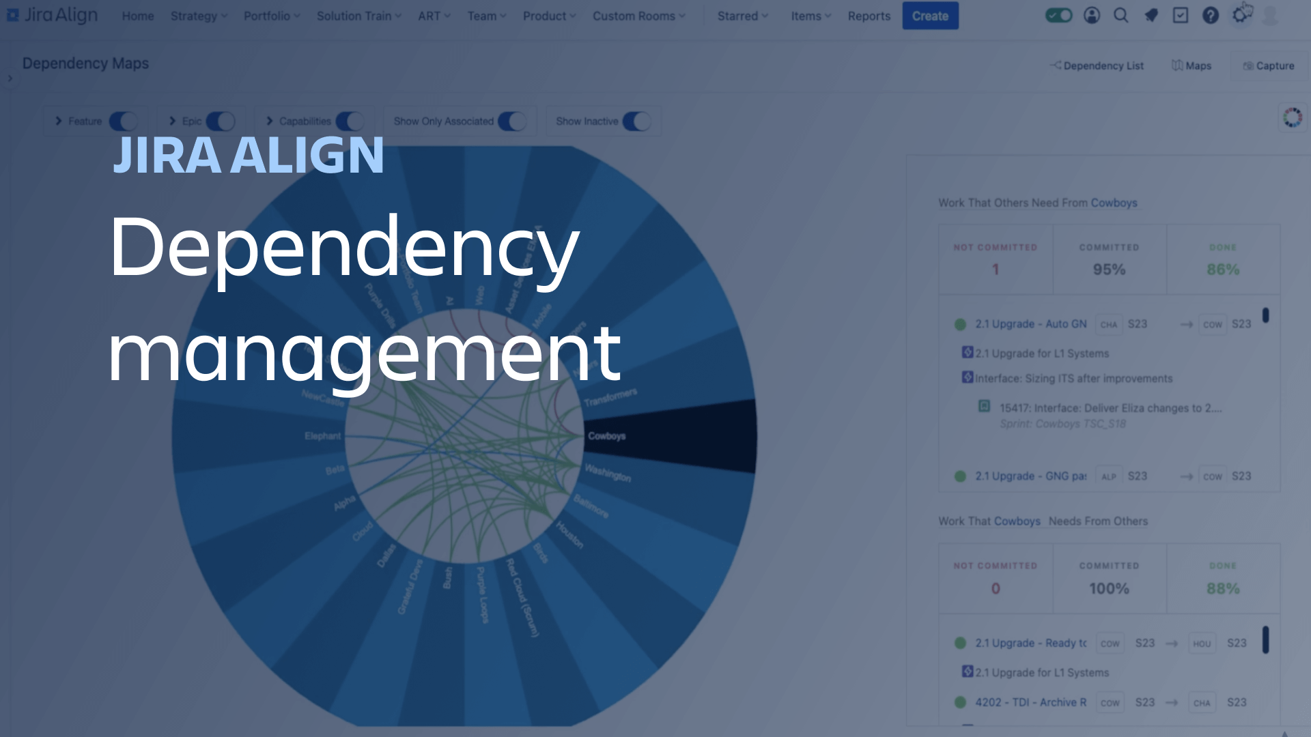Click the Create button
1311x737 pixels.
930,16
